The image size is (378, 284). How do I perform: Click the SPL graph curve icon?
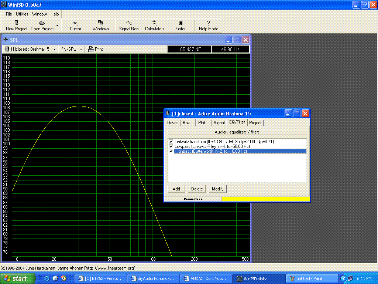tap(64, 49)
